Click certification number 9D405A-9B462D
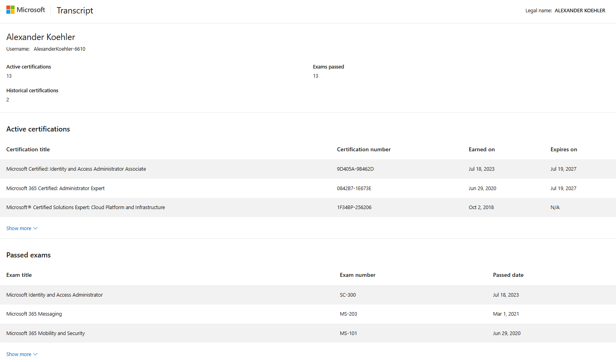This screenshot has width=616, height=360. 355,169
